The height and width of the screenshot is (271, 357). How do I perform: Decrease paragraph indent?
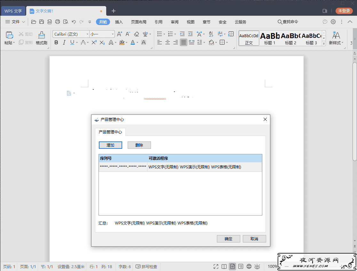pos(182,34)
